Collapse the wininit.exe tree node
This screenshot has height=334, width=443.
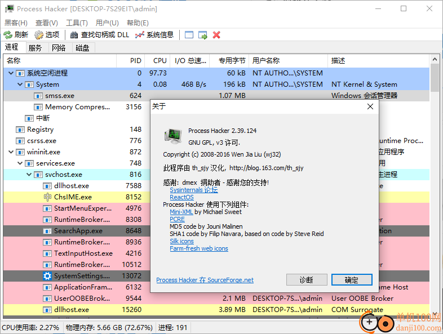point(11,152)
